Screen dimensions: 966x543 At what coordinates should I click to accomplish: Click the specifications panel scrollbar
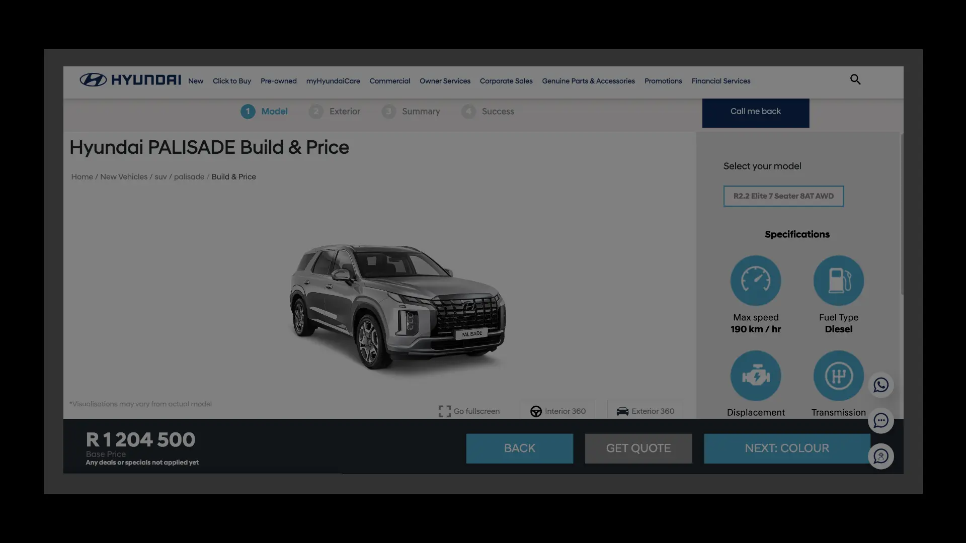[902, 214]
